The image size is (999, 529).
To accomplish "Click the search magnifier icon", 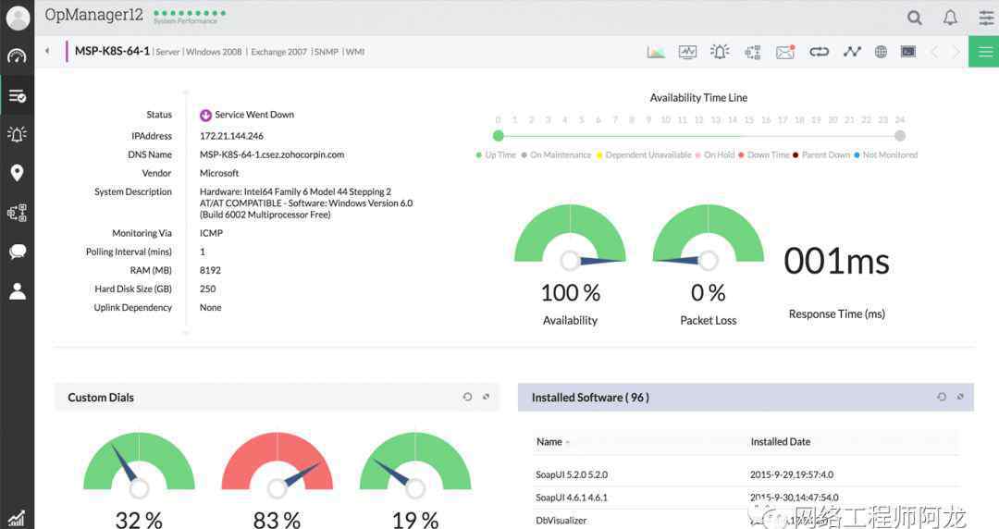I will tap(914, 18).
